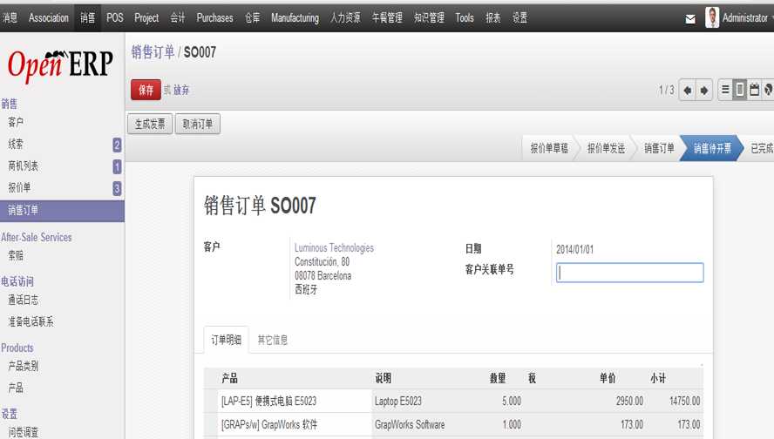Image resolution: width=774 pixels, height=439 pixels.
Task: Open the 仓库 top menu
Action: coord(252,17)
